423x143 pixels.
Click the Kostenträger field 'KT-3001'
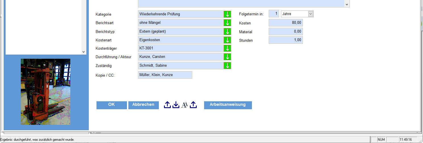[x=180, y=48]
